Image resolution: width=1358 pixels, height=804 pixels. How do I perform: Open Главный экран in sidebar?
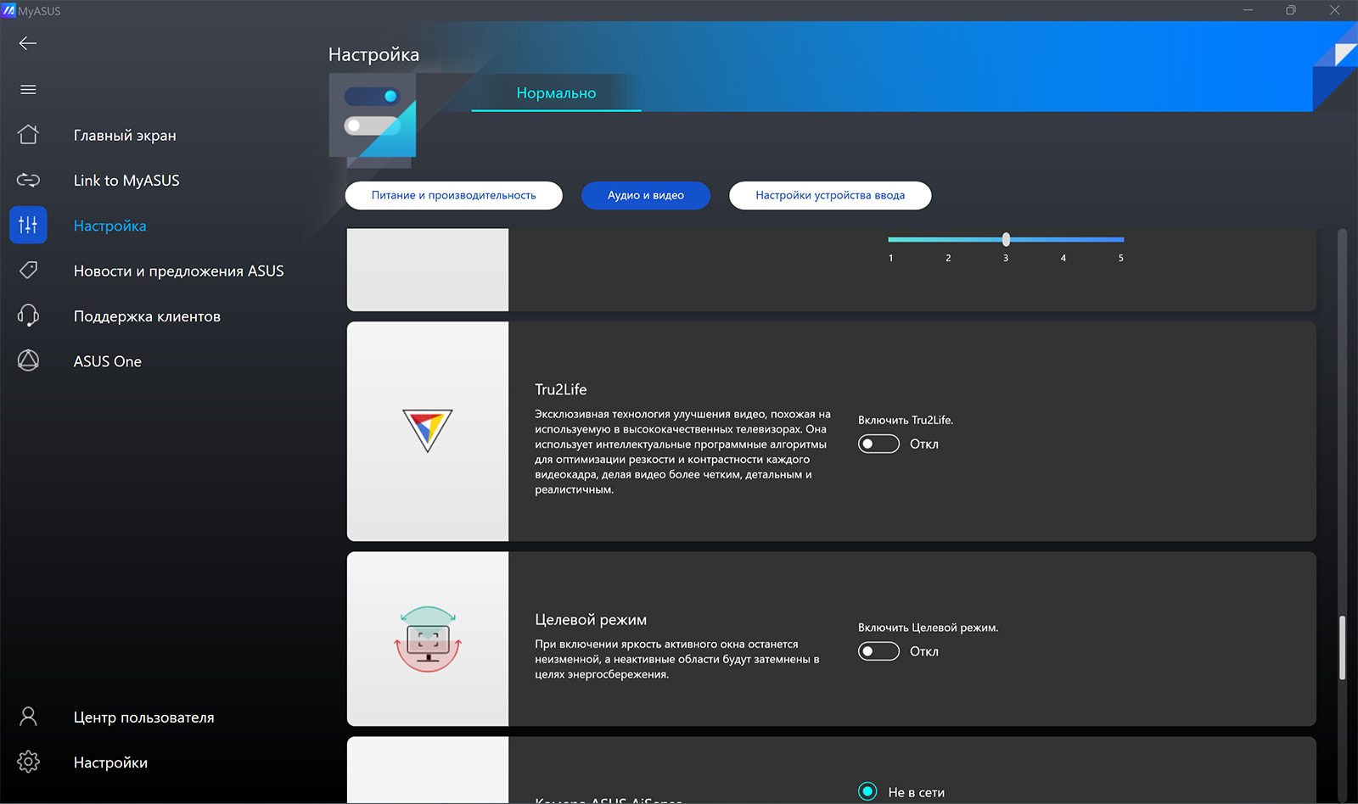pyautogui.click(x=125, y=136)
